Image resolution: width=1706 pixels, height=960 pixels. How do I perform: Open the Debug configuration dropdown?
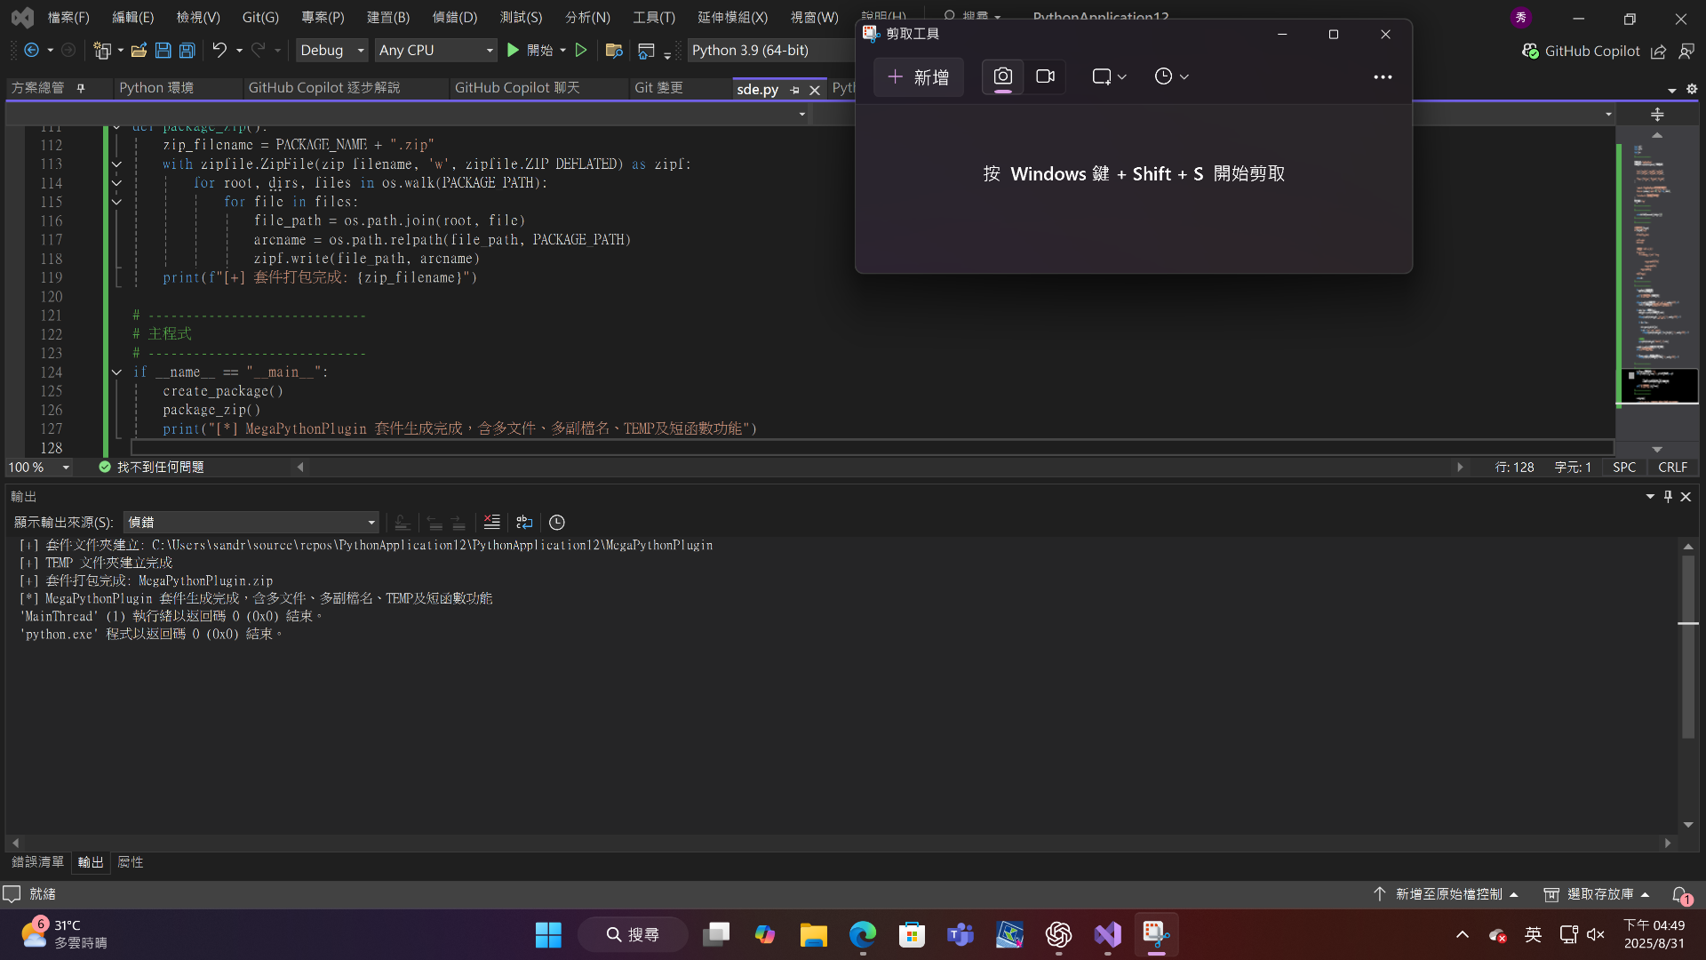pyautogui.click(x=331, y=51)
